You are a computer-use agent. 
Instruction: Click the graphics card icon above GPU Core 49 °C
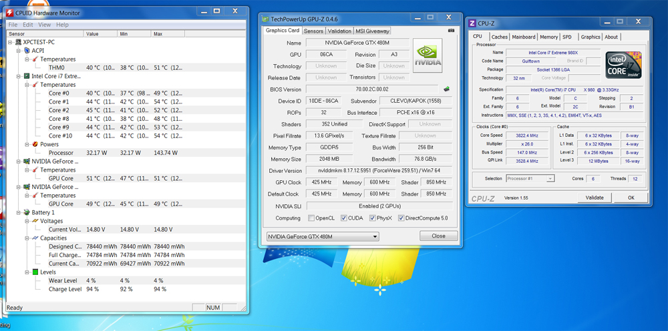[x=27, y=187]
